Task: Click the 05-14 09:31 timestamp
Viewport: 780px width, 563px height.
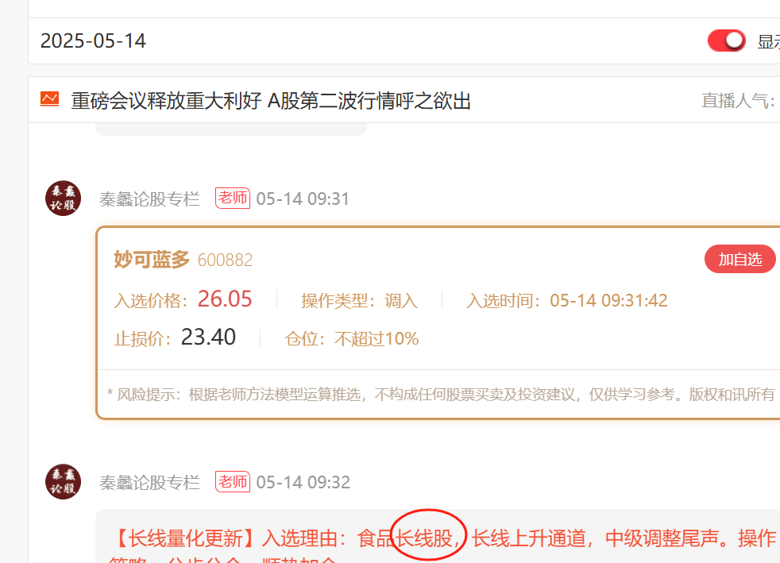Action: [303, 199]
